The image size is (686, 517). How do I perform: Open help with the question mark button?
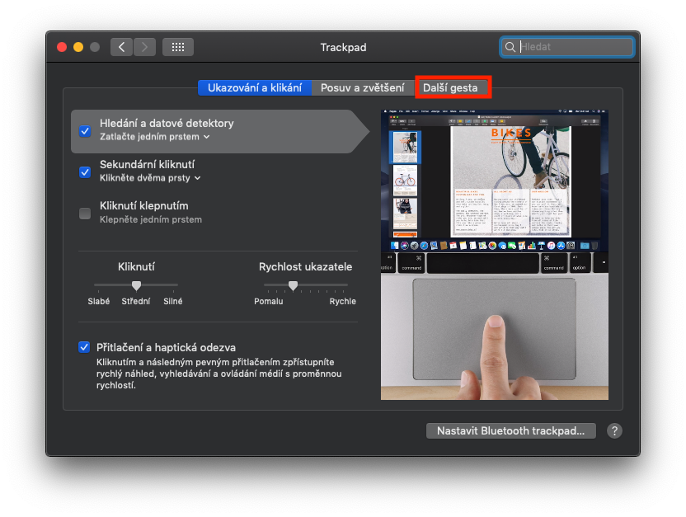[614, 430]
